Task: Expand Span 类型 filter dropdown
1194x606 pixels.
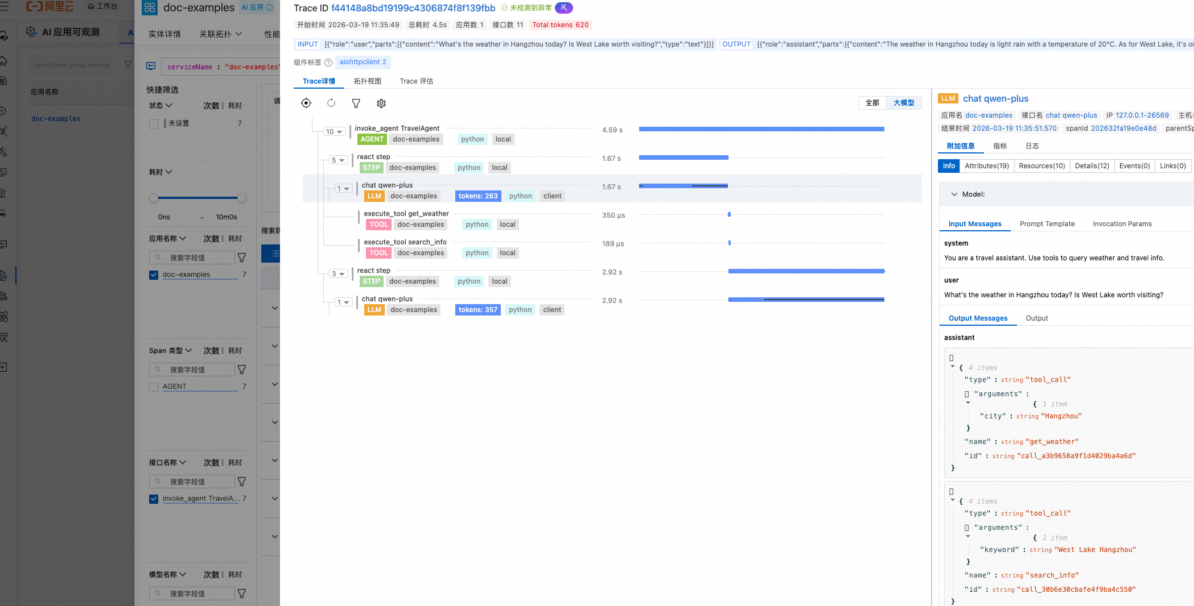Action: 171,351
